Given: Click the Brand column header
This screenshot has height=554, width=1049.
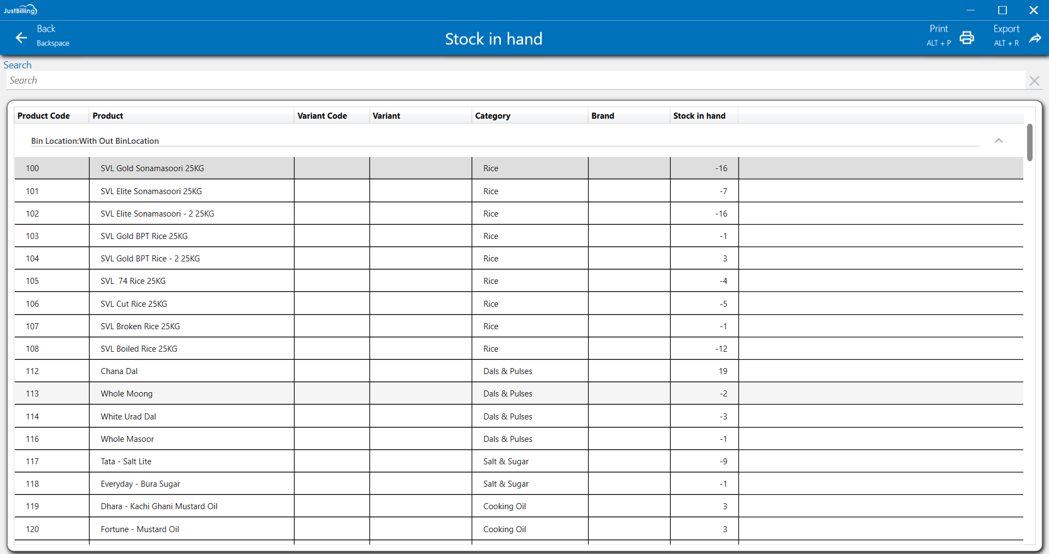Looking at the screenshot, I should coord(602,116).
